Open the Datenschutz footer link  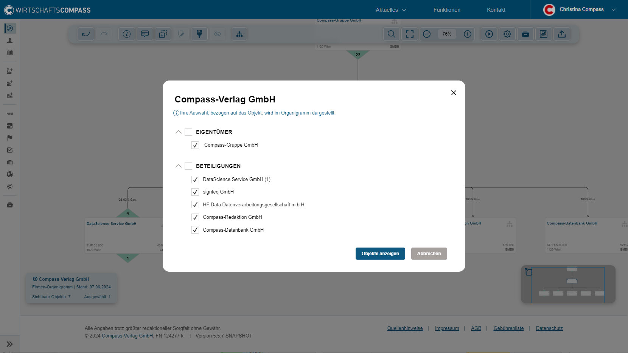click(x=549, y=328)
